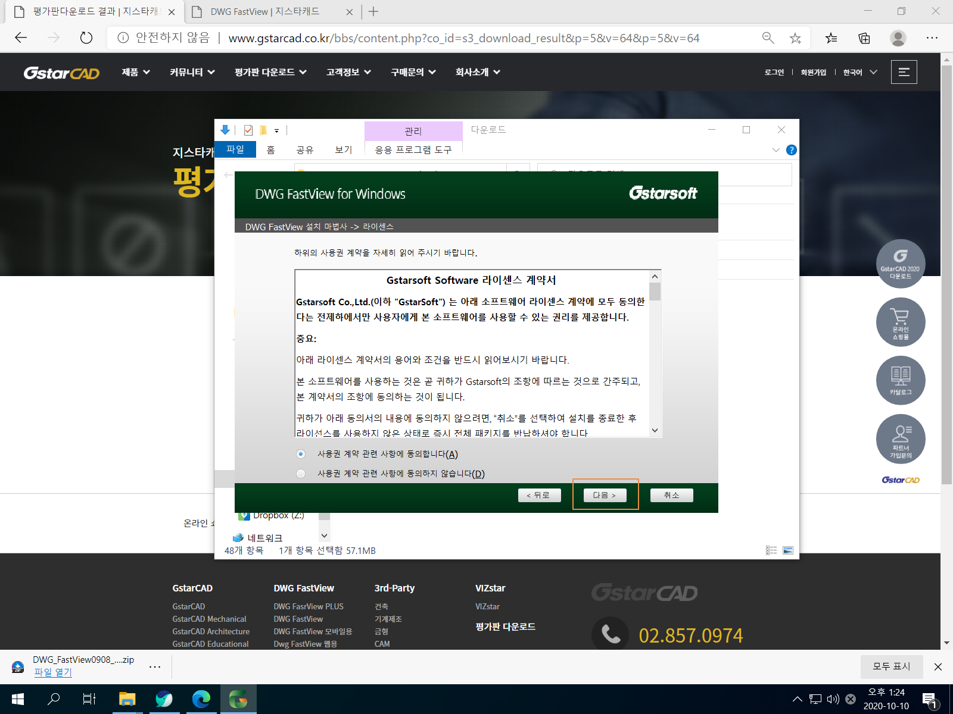Click DWG FastView footer link
Screen dimensions: 953x714
point(298,619)
